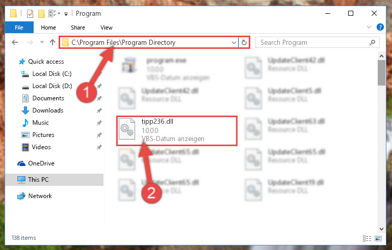Expand the ribbon with the chevron
Screen dimensions: 392x250
pyautogui.click(x=369, y=27)
